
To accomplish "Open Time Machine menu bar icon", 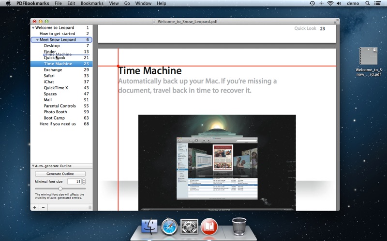I will tap(312, 3).
